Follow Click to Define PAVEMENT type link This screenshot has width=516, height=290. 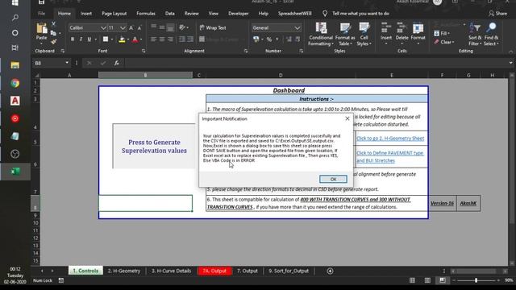(390, 156)
